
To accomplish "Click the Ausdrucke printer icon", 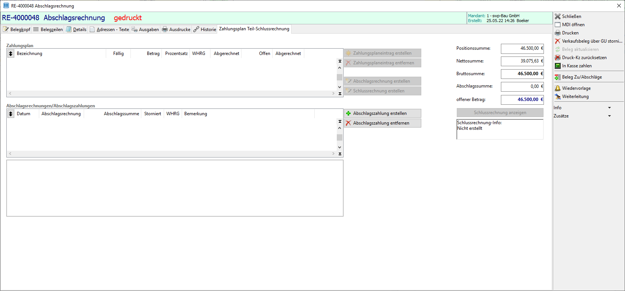I will point(165,29).
